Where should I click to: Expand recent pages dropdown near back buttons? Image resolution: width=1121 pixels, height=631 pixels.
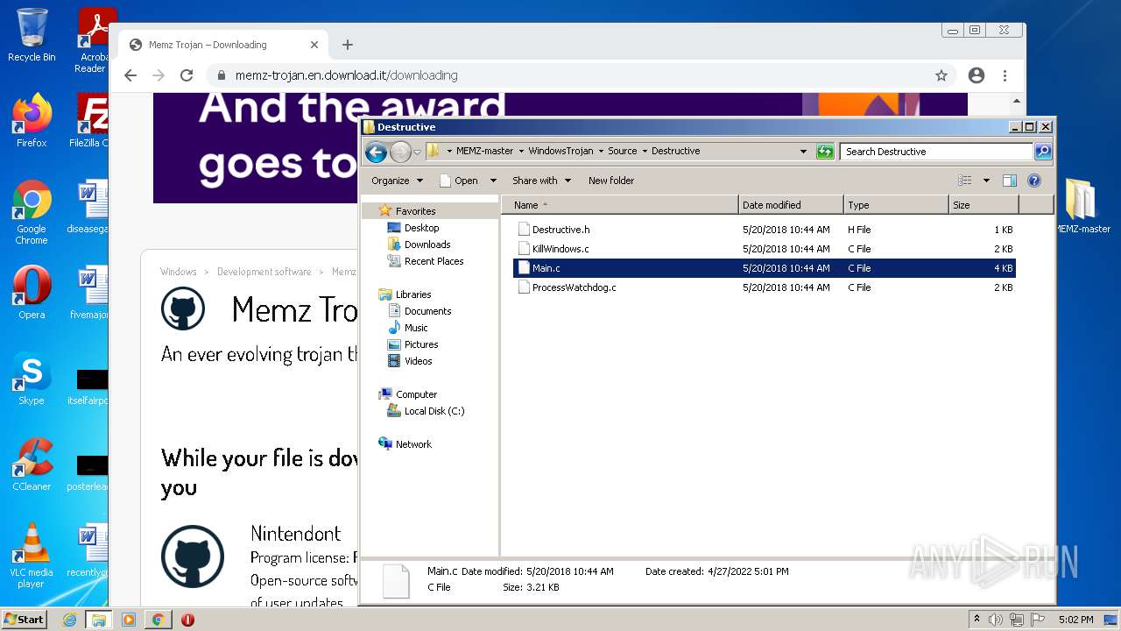tap(417, 152)
